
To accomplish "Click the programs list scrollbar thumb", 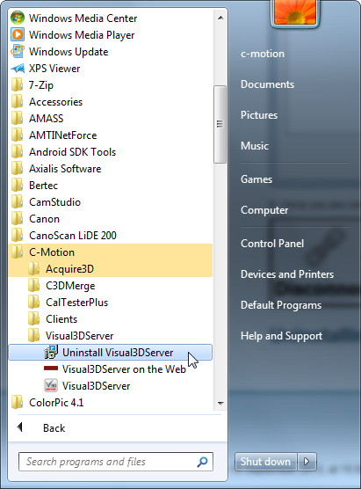I will (220, 124).
